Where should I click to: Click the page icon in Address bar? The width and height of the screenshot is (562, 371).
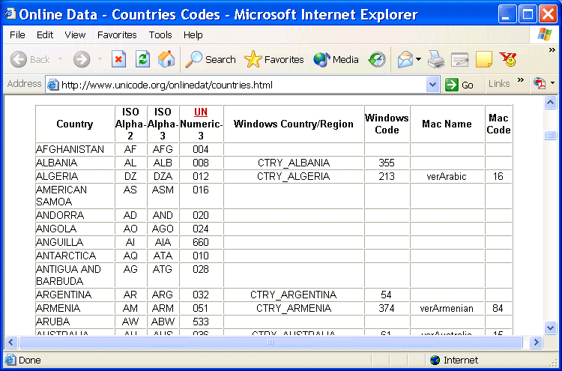[x=53, y=85]
